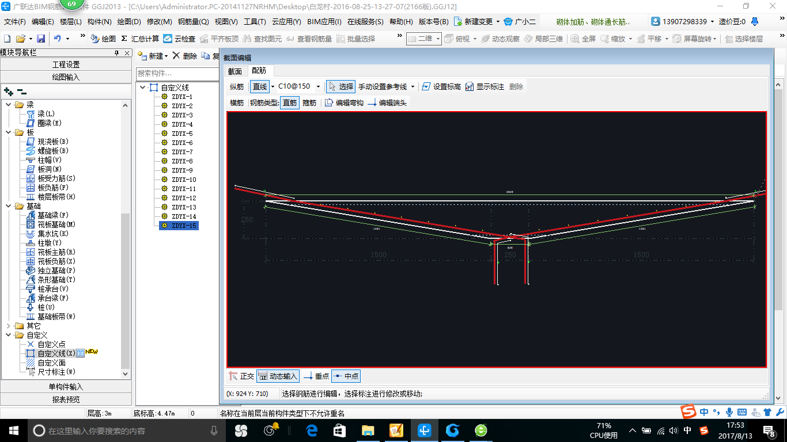Click the notification bell icon
Screen dimensions: 787x442
(x=755, y=21)
